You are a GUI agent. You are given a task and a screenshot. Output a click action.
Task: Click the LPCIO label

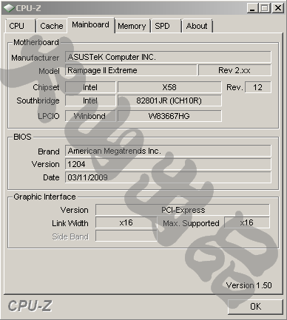click(x=49, y=116)
